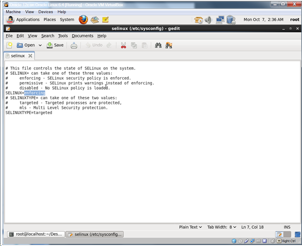This screenshot has width=302, height=246.
Task: Open the Documents menu
Action: [x=82, y=35]
